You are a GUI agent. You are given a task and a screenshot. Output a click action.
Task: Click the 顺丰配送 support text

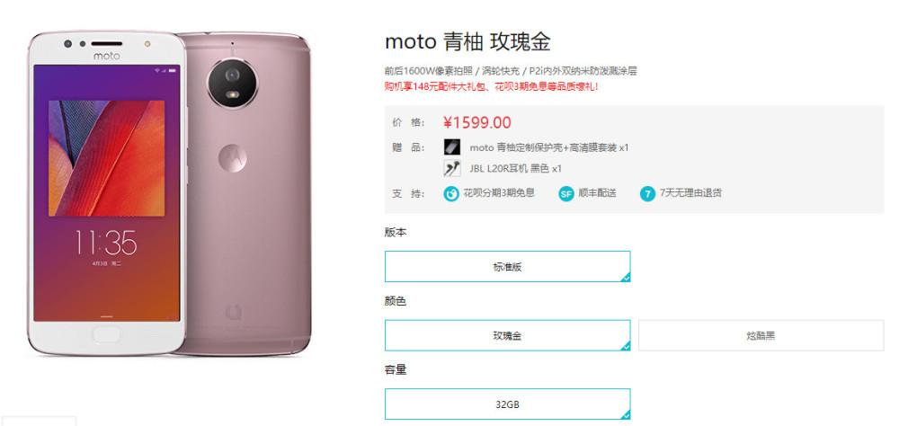[x=597, y=193]
